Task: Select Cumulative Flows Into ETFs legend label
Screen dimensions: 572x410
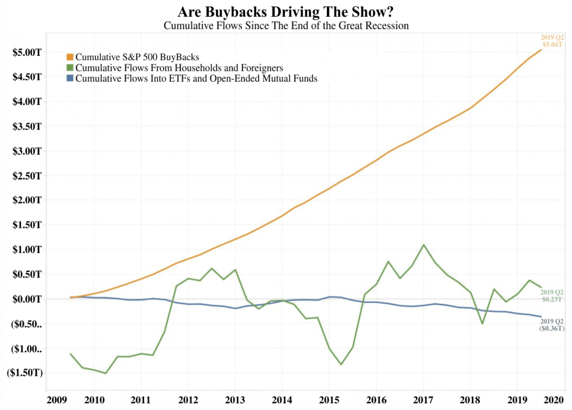Action: [197, 78]
